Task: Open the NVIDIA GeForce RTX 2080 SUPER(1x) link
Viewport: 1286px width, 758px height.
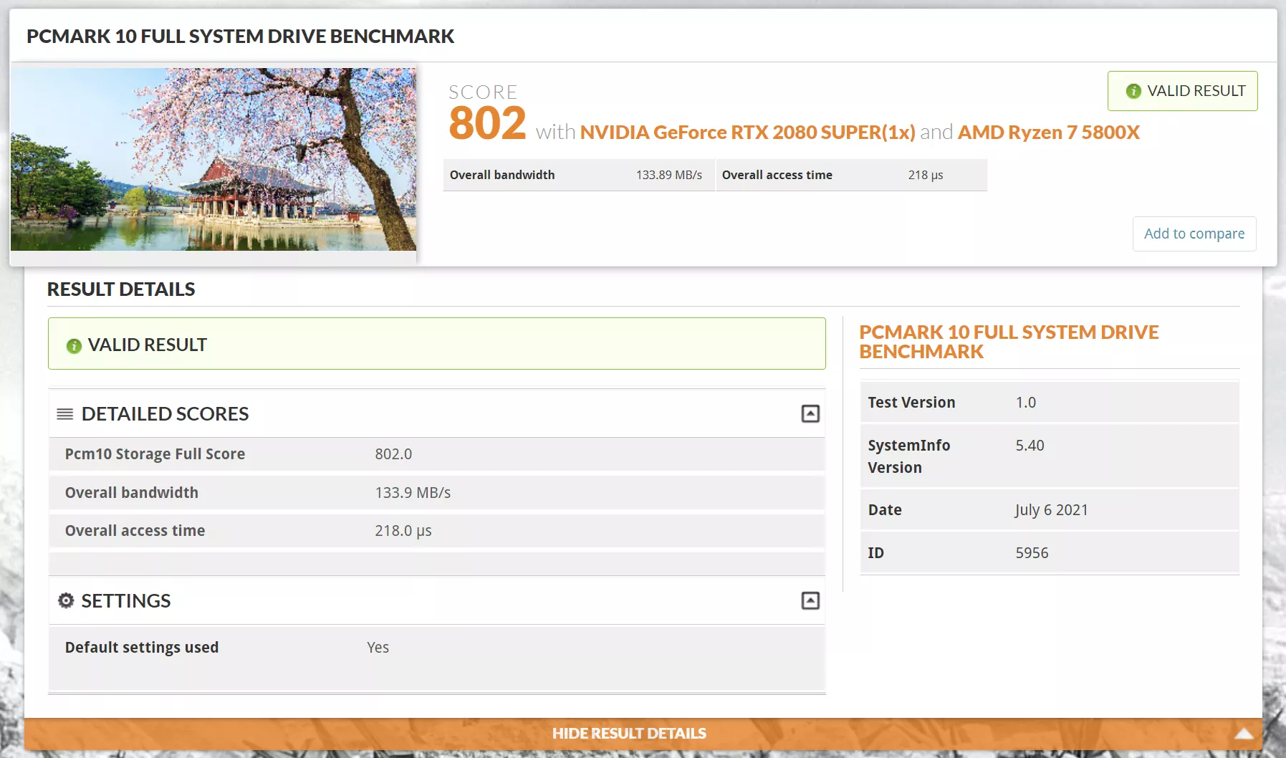Action: 747,133
